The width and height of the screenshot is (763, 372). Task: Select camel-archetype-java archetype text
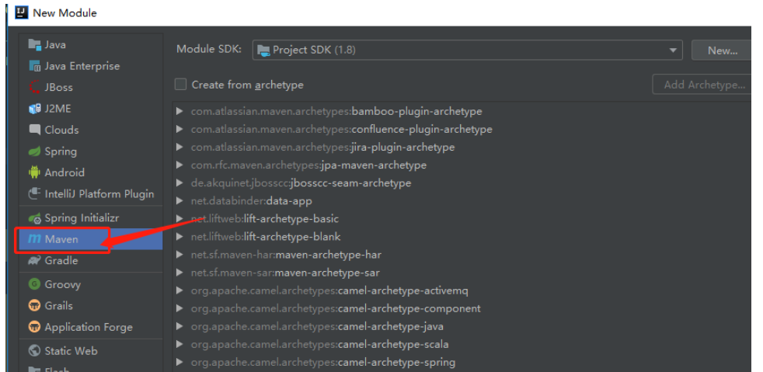[390, 326]
